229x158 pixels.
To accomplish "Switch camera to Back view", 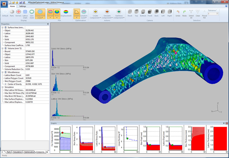I will (156, 13).
